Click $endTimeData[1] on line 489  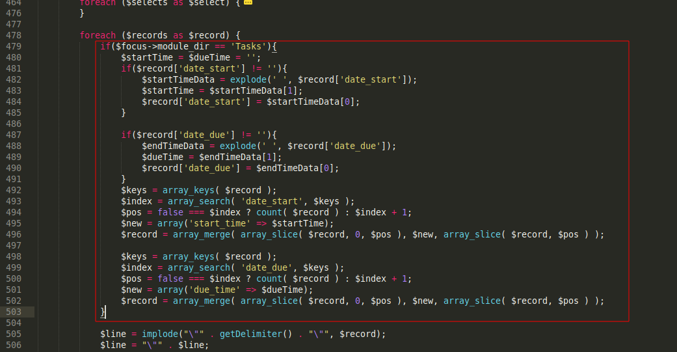click(x=238, y=157)
